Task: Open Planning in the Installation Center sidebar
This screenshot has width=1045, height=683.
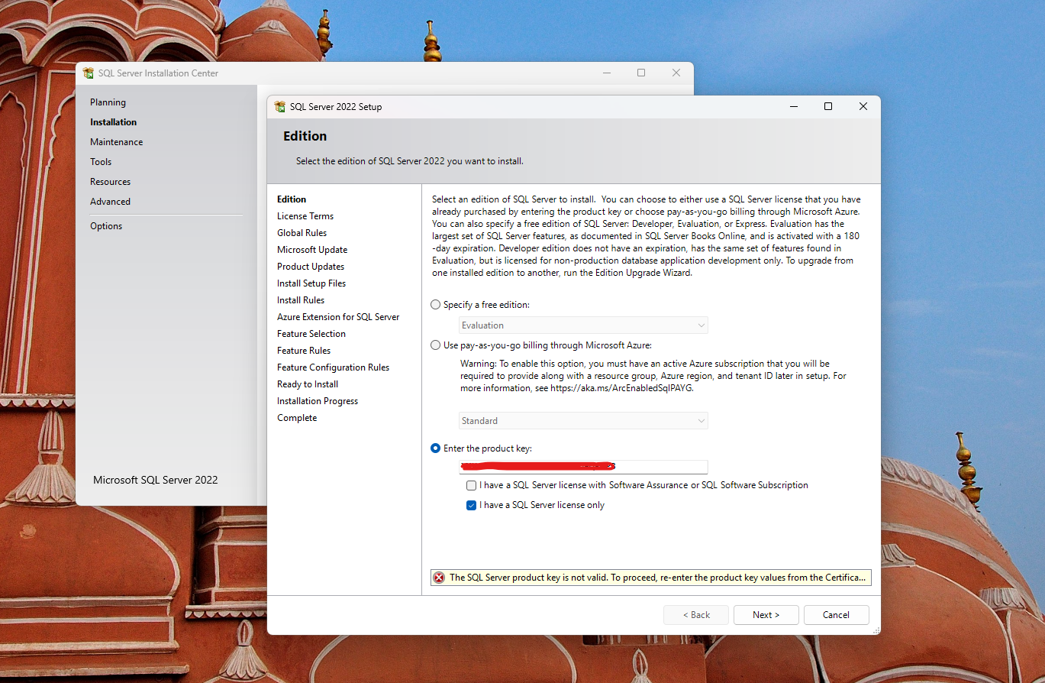Action: pyautogui.click(x=108, y=102)
